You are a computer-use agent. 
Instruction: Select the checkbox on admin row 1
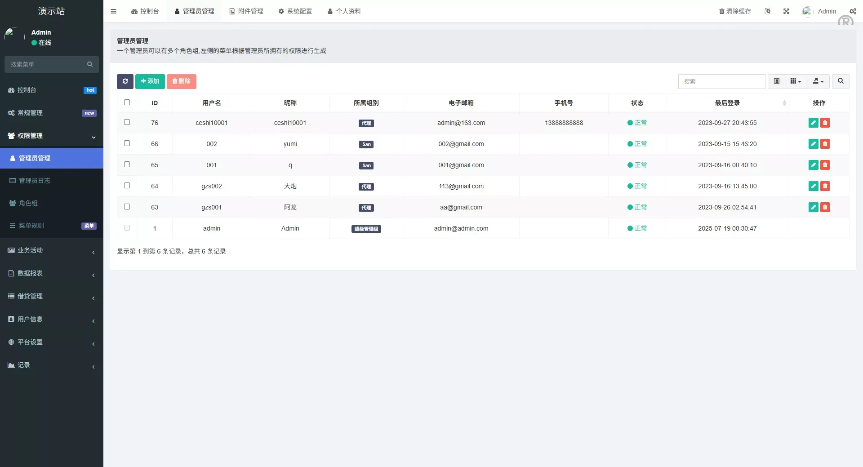pos(127,228)
